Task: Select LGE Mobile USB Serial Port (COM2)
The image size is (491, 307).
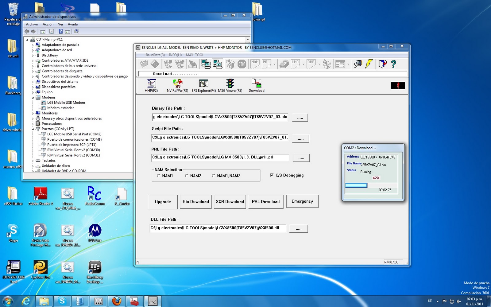Action: click(x=74, y=134)
